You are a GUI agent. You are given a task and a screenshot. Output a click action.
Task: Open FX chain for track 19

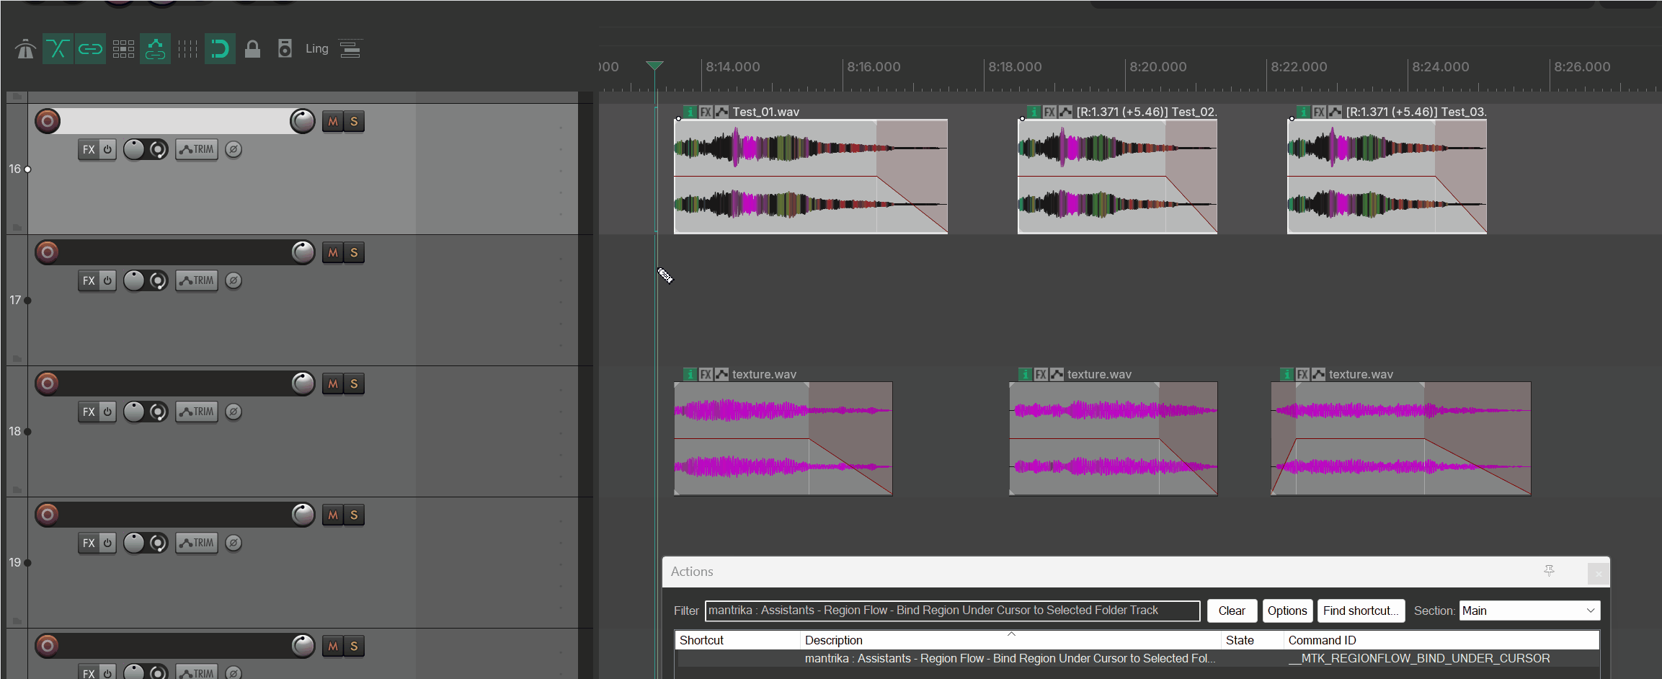tap(89, 543)
